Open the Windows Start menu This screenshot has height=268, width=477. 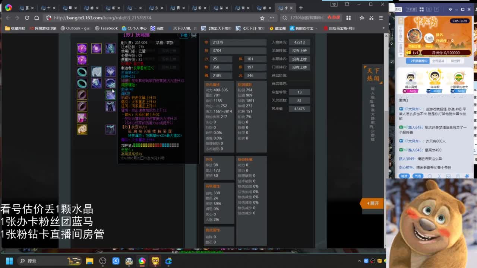click(x=9, y=261)
